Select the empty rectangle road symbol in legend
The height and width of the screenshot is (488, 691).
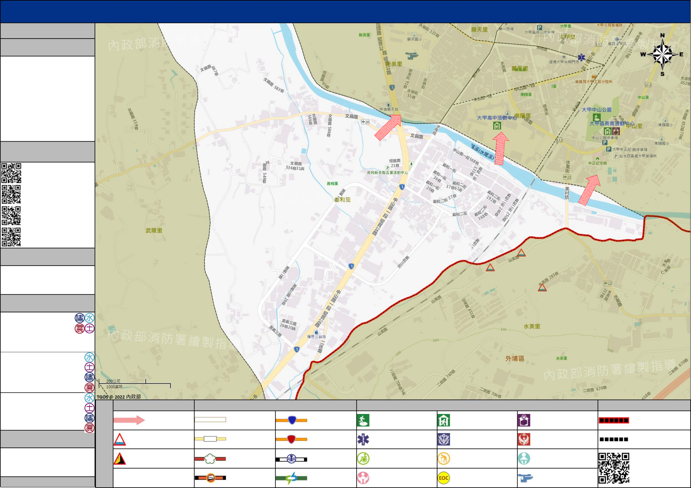pos(210,420)
